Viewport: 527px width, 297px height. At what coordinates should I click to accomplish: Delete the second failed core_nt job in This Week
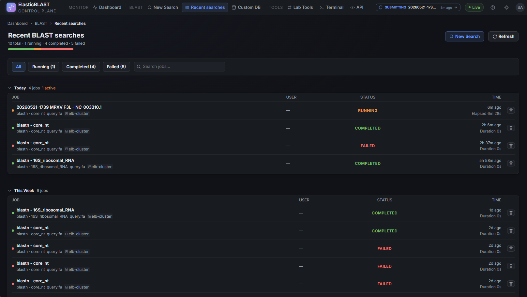tap(511, 266)
